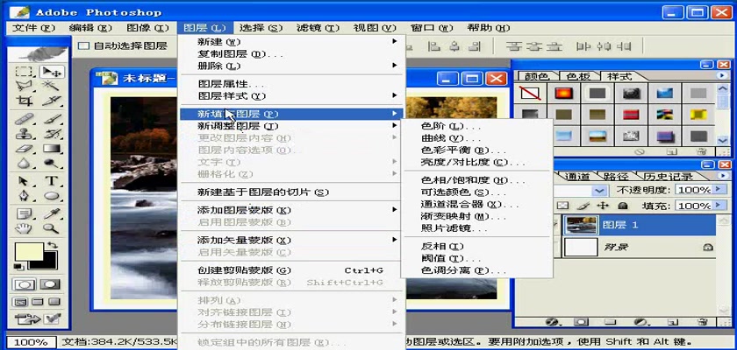
Task: Toggle lock image pixels brush icon
Action: pyautogui.click(x=583, y=206)
